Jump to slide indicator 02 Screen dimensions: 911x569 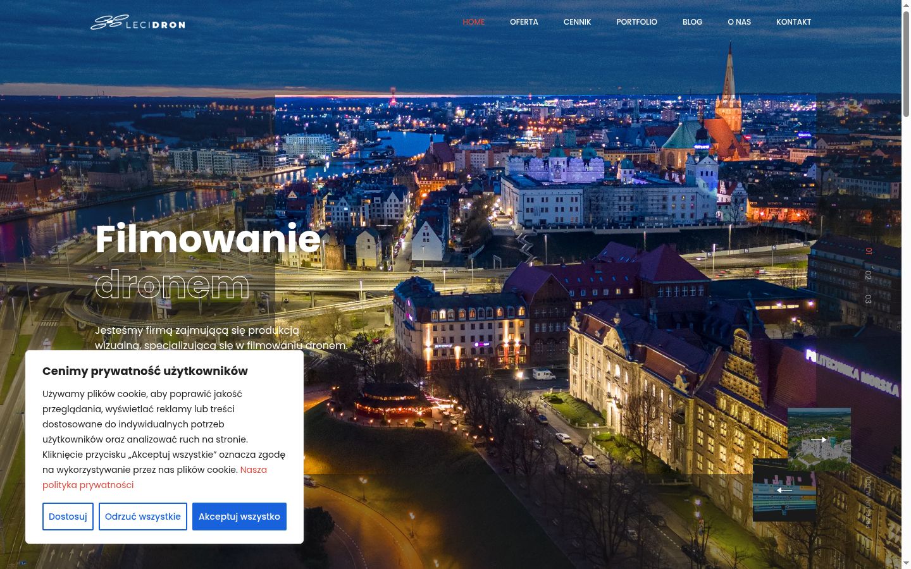[869, 275]
